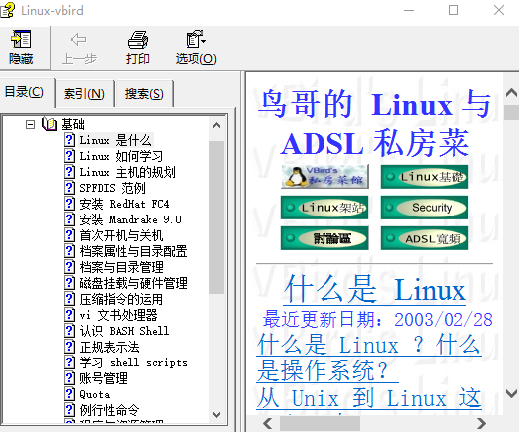519x432 pixels.
Task: Follow the 什么是 Linux ? 什么是操作系统? link
Action: pyautogui.click(x=369, y=358)
